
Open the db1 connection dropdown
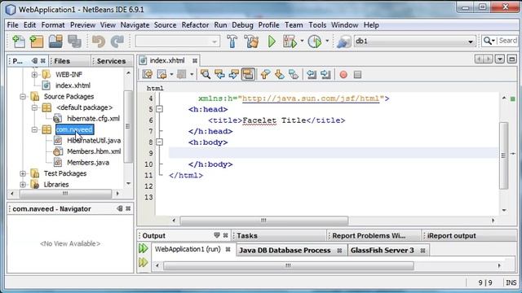[x=471, y=42]
